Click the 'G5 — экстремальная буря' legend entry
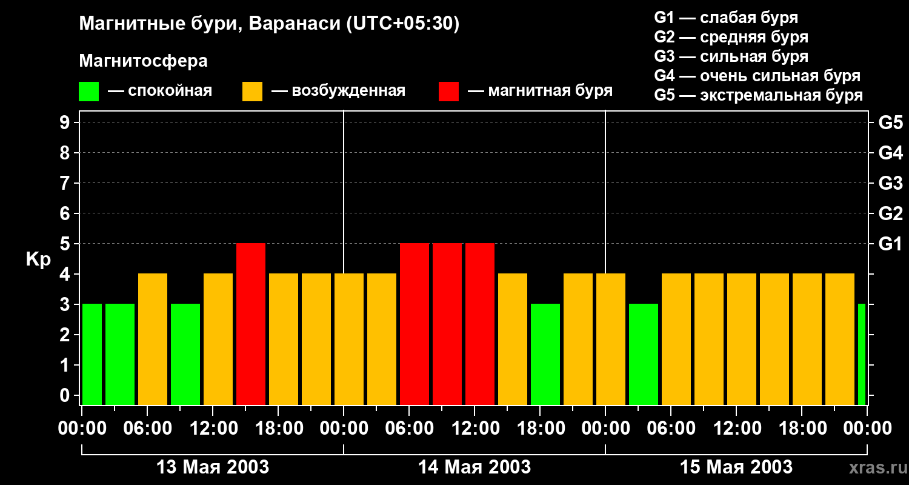This screenshot has width=909, height=485. click(758, 95)
